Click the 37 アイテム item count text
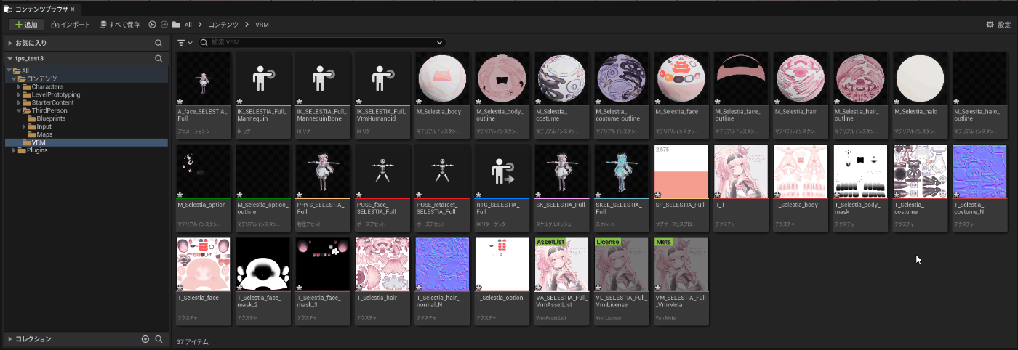 point(193,341)
